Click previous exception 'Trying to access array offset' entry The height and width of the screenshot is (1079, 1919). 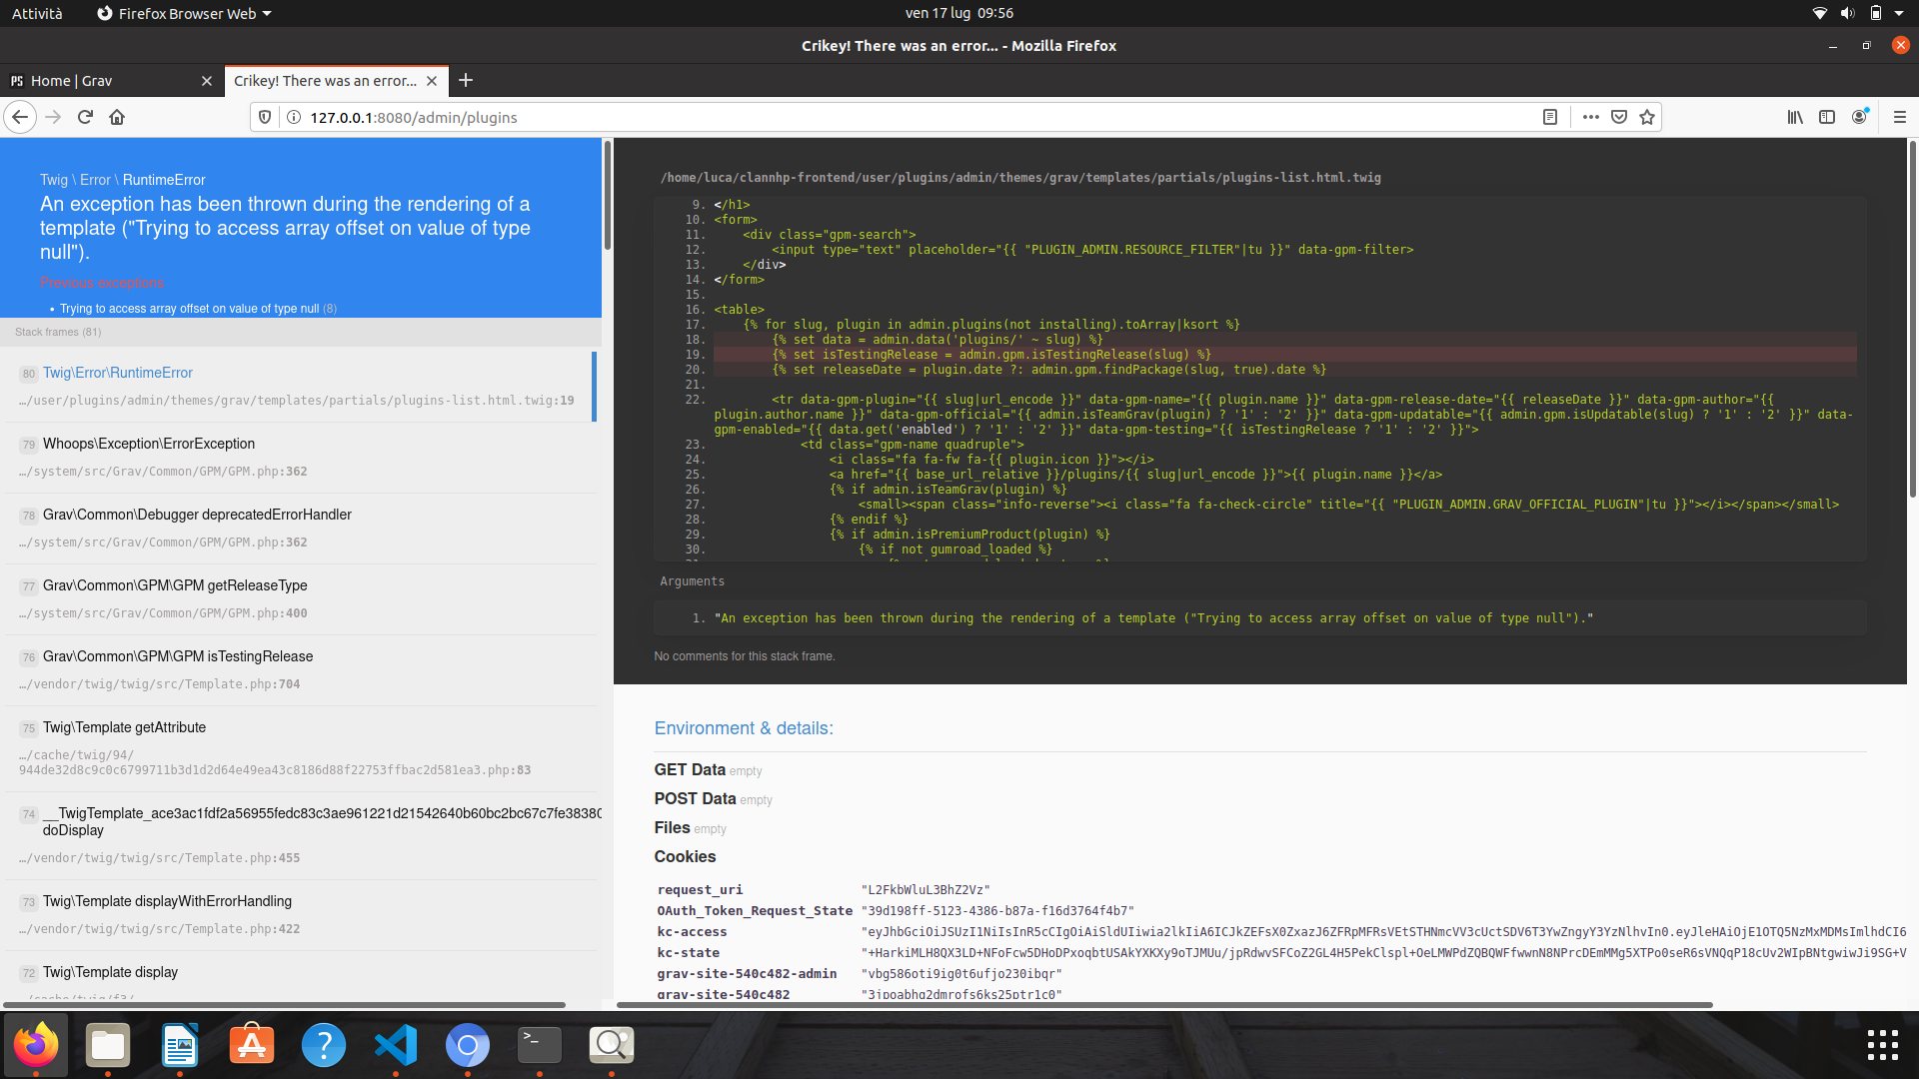coord(198,309)
